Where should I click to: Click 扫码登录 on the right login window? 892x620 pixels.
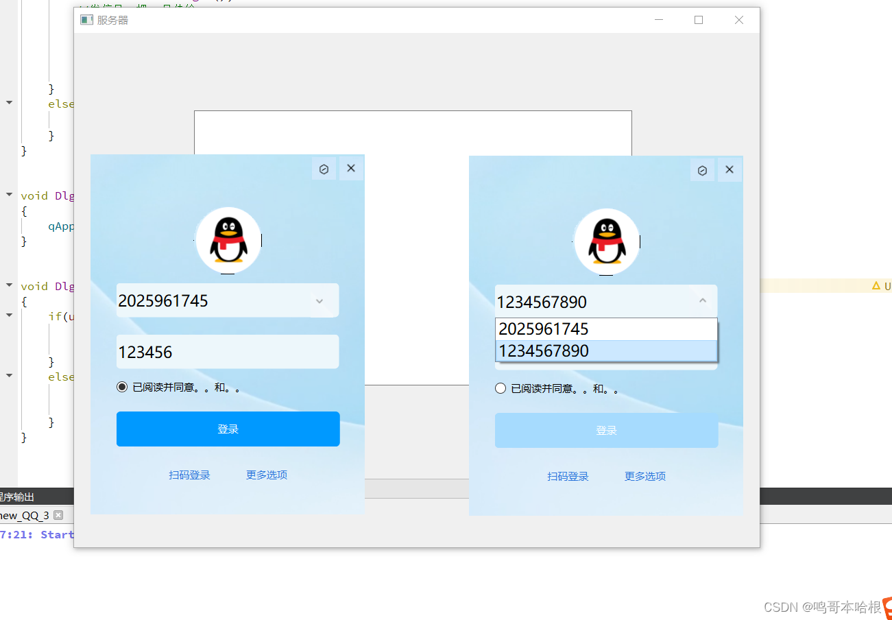pos(568,476)
